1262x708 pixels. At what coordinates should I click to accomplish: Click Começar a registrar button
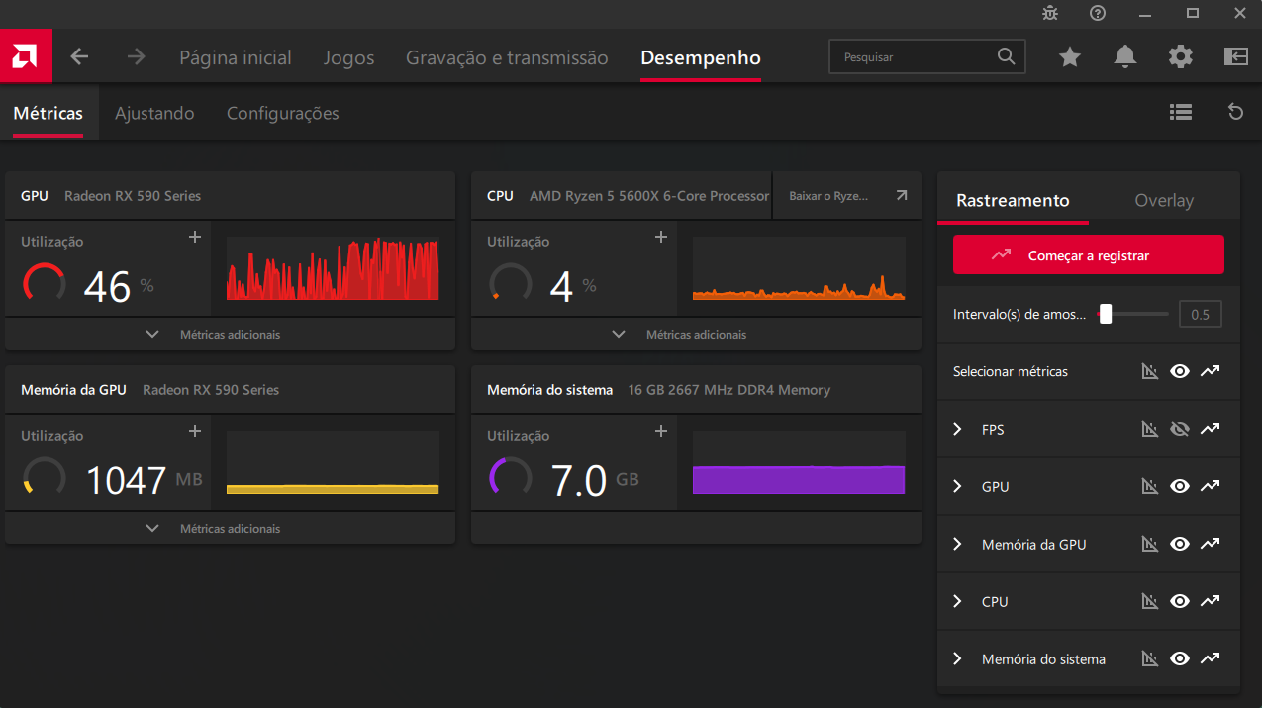pyautogui.click(x=1089, y=254)
